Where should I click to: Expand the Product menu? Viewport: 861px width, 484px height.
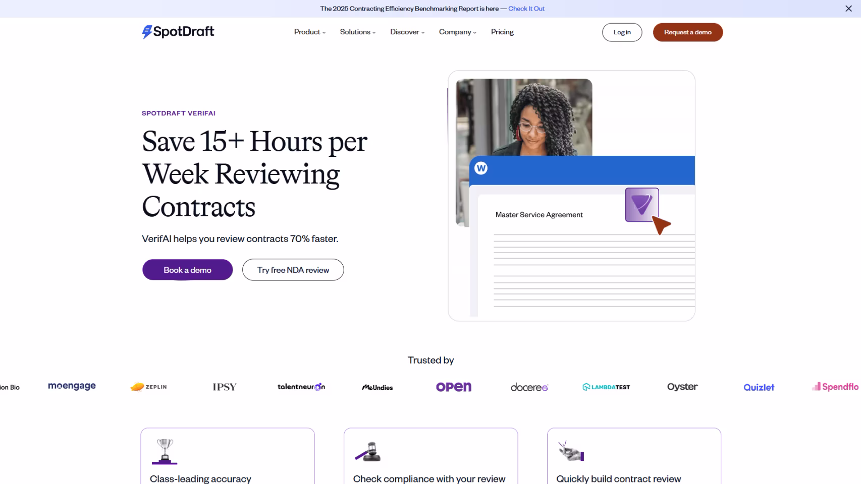tap(309, 32)
